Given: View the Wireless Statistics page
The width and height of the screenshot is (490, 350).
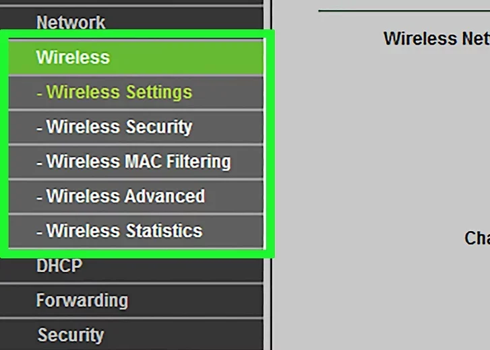Looking at the screenshot, I should (135, 231).
